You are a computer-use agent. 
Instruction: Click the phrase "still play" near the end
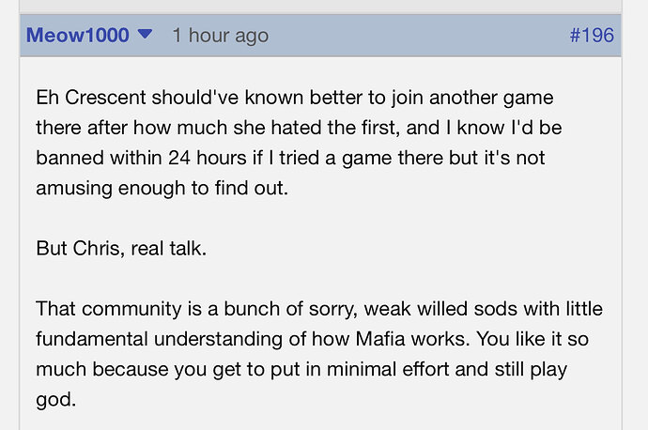[531, 370]
